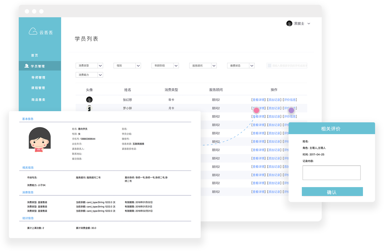The width and height of the screenshot is (384, 251).
Task: Expand the 缴费状态 dropdown
Action: (x=252, y=66)
